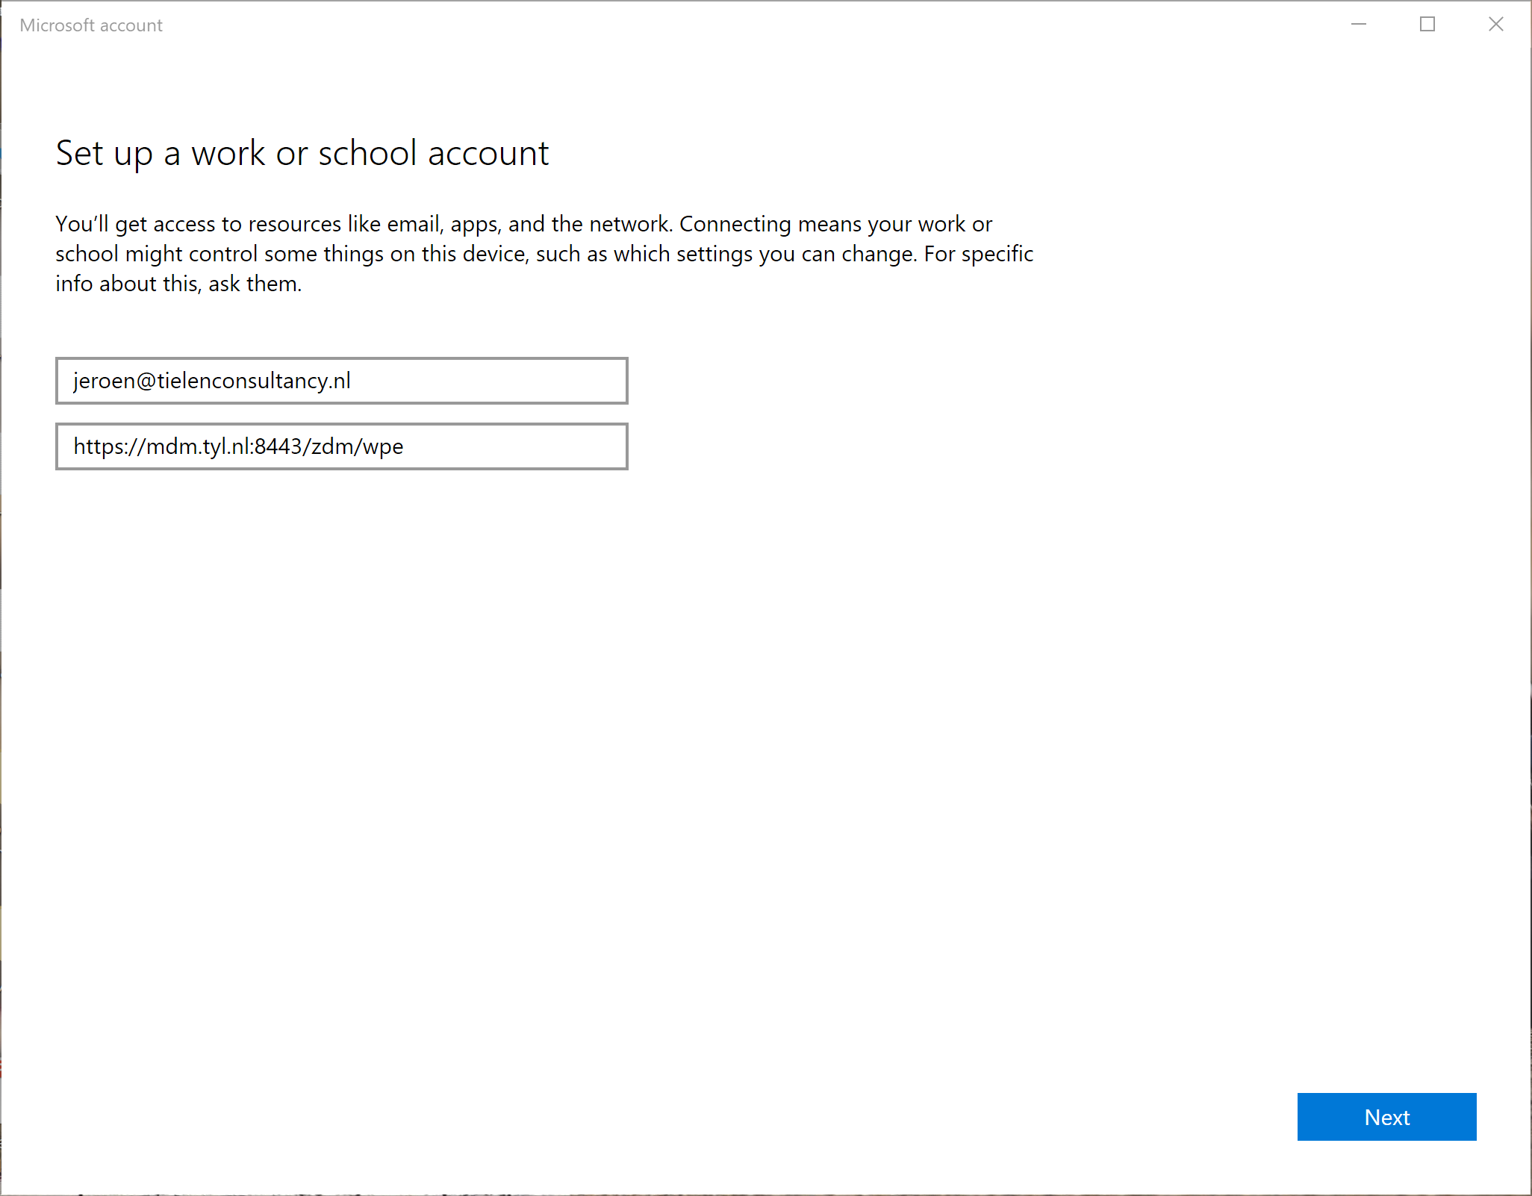Screen dimensions: 1532x1196
Task: Click the 'Microsoft account' window title
Action: (x=91, y=25)
